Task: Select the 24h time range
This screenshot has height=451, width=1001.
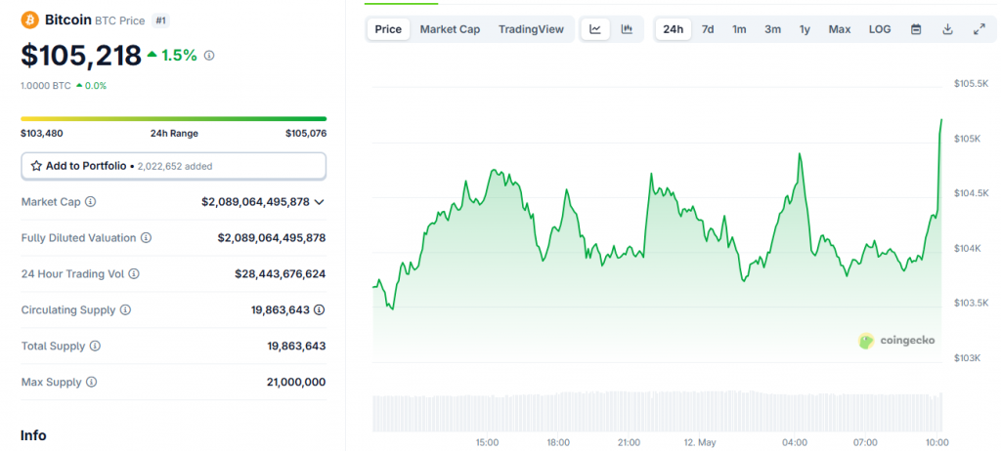Action: coord(674,29)
